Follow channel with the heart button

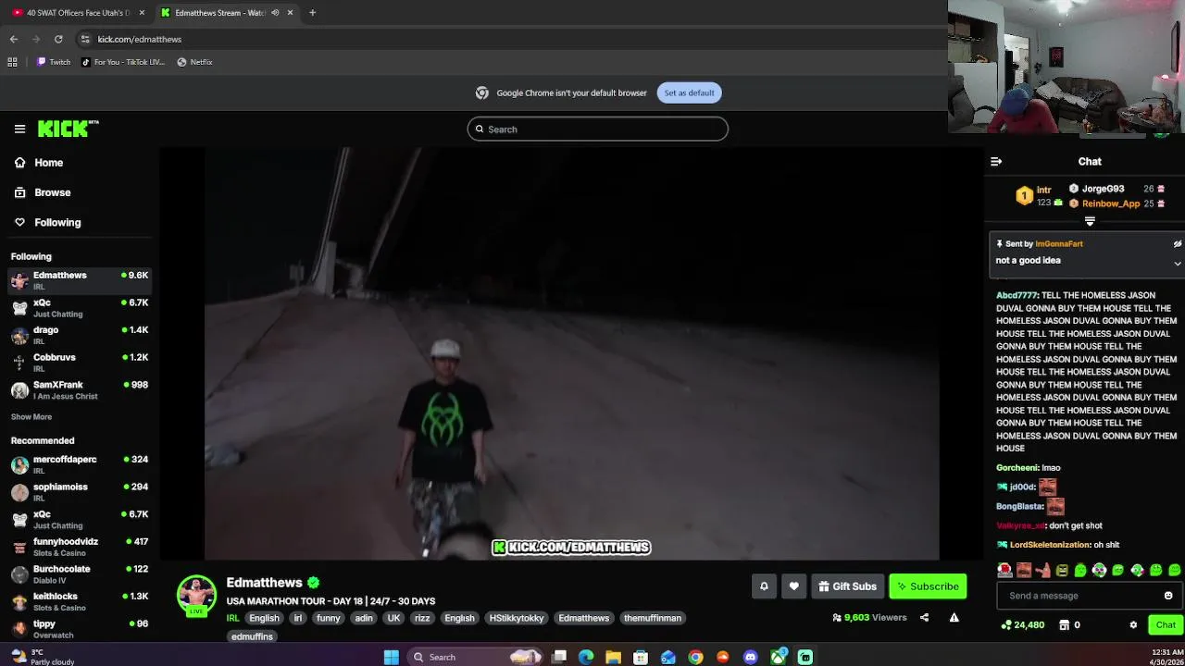click(793, 586)
